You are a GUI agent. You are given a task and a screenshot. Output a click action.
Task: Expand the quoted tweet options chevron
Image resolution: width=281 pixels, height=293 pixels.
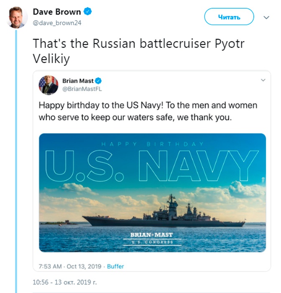click(263, 80)
